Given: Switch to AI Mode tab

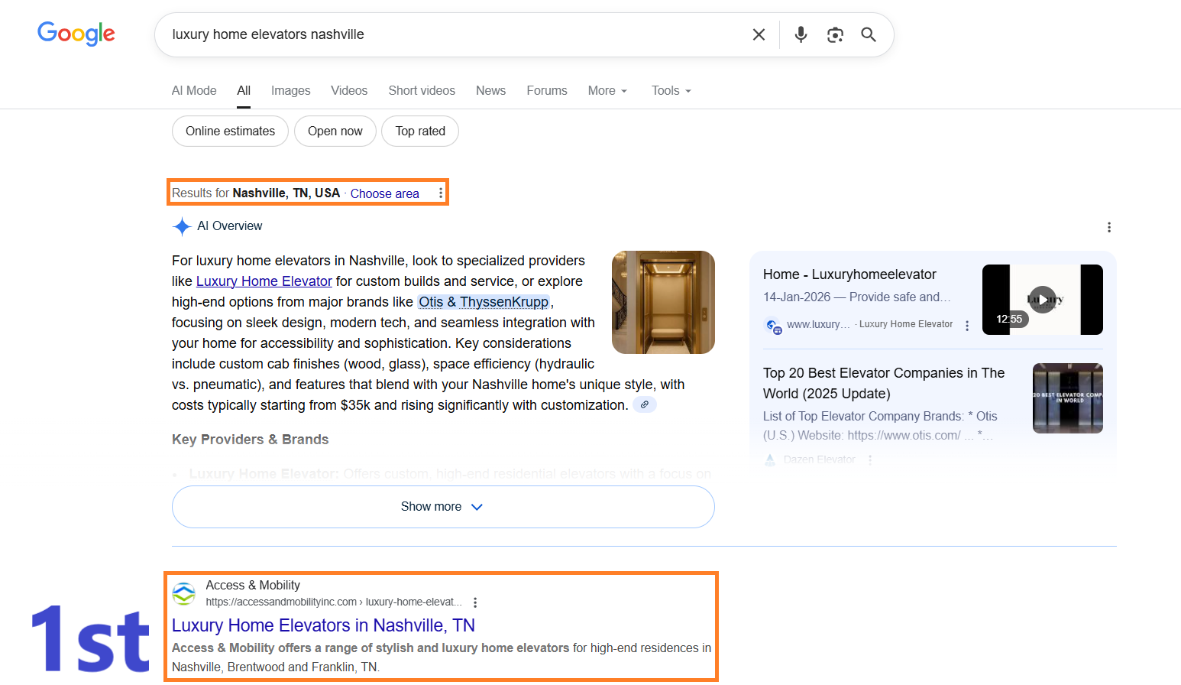Looking at the screenshot, I should tap(194, 90).
